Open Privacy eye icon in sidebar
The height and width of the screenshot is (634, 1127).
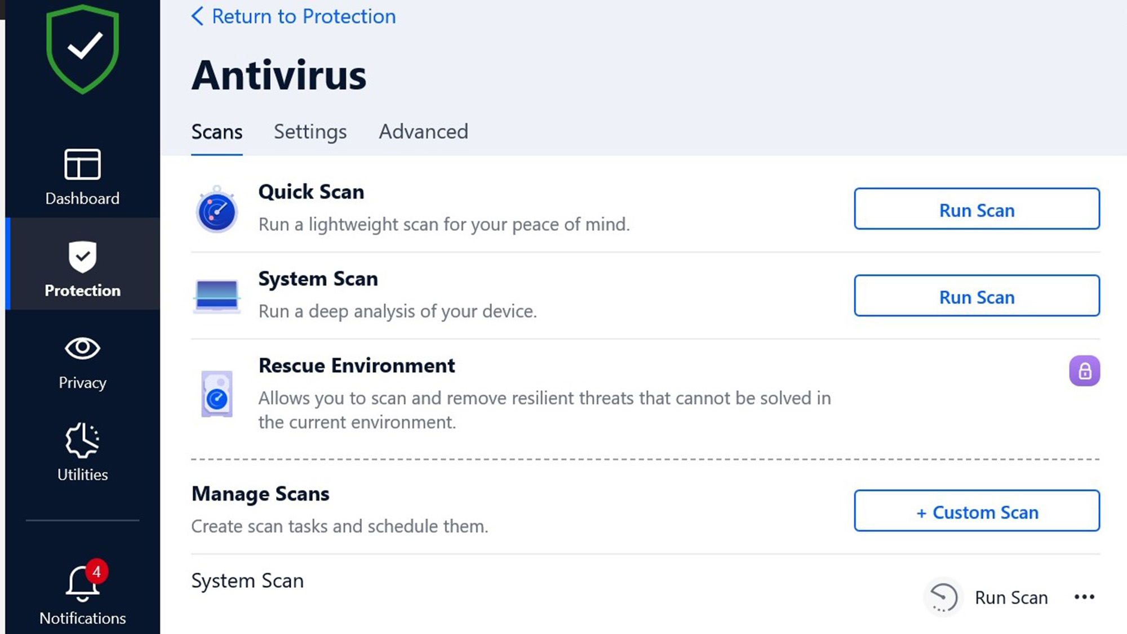(x=82, y=349)
